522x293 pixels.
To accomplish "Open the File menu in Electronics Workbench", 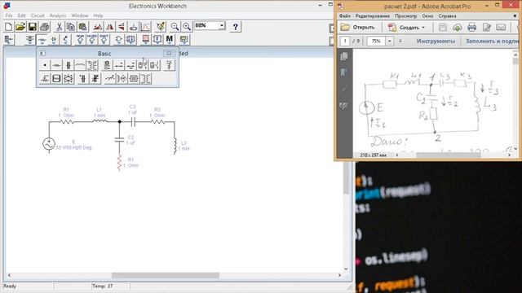I will [9, 15].
